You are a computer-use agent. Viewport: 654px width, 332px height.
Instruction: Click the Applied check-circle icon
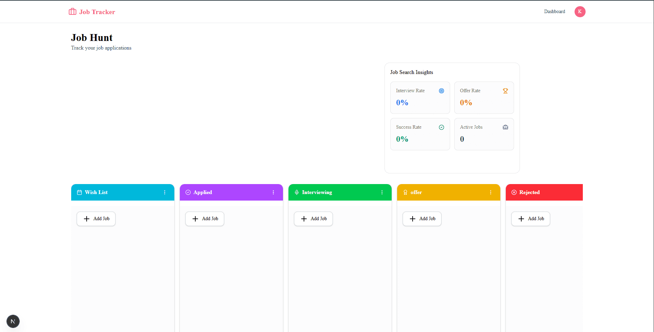point(188,192)
